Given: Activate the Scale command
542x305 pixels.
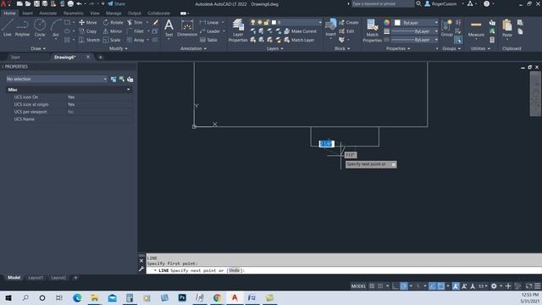Looking at the screenshot, I should (112, 40).
